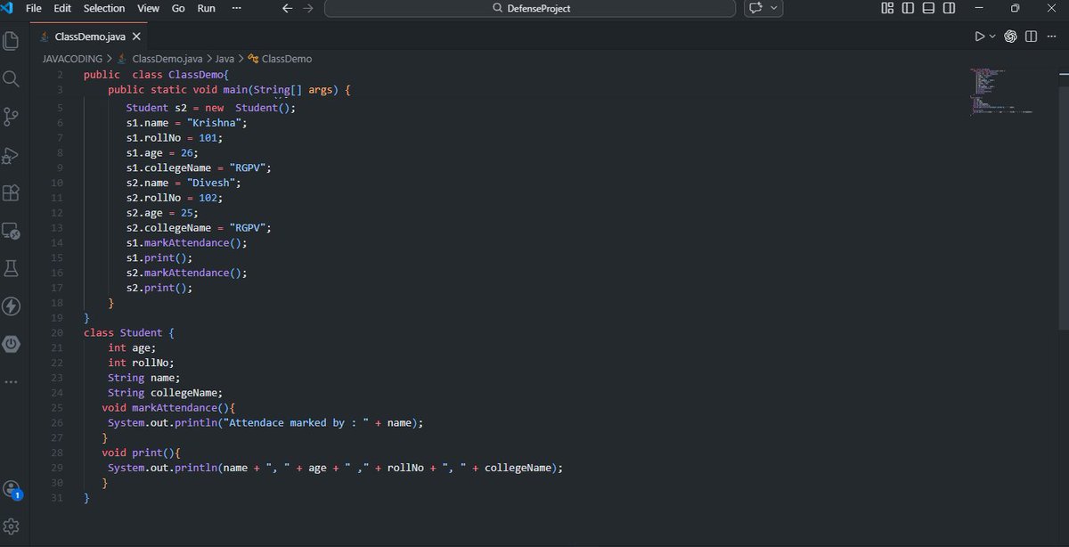Open the View menu
Screen dimensions: 1069x547
(x=148, y=8)
